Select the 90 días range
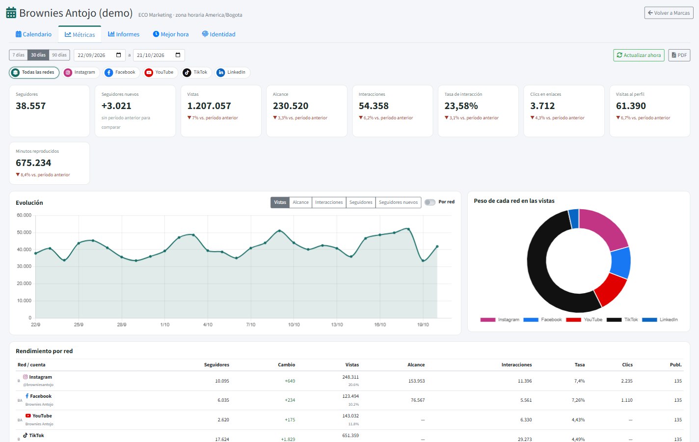The width and height of the screenshot is (699, 442). tap(59, 55)
